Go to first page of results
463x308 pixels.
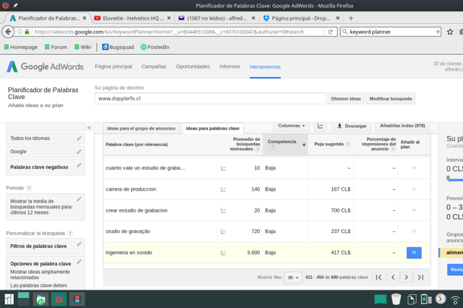point(379,277)
